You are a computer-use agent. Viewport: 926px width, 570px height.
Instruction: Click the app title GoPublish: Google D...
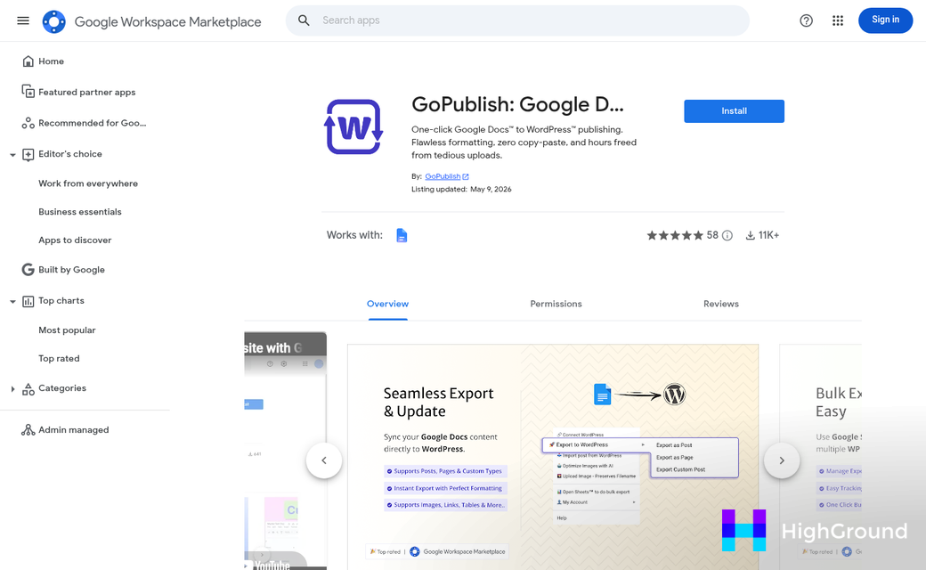coord(517,104)
